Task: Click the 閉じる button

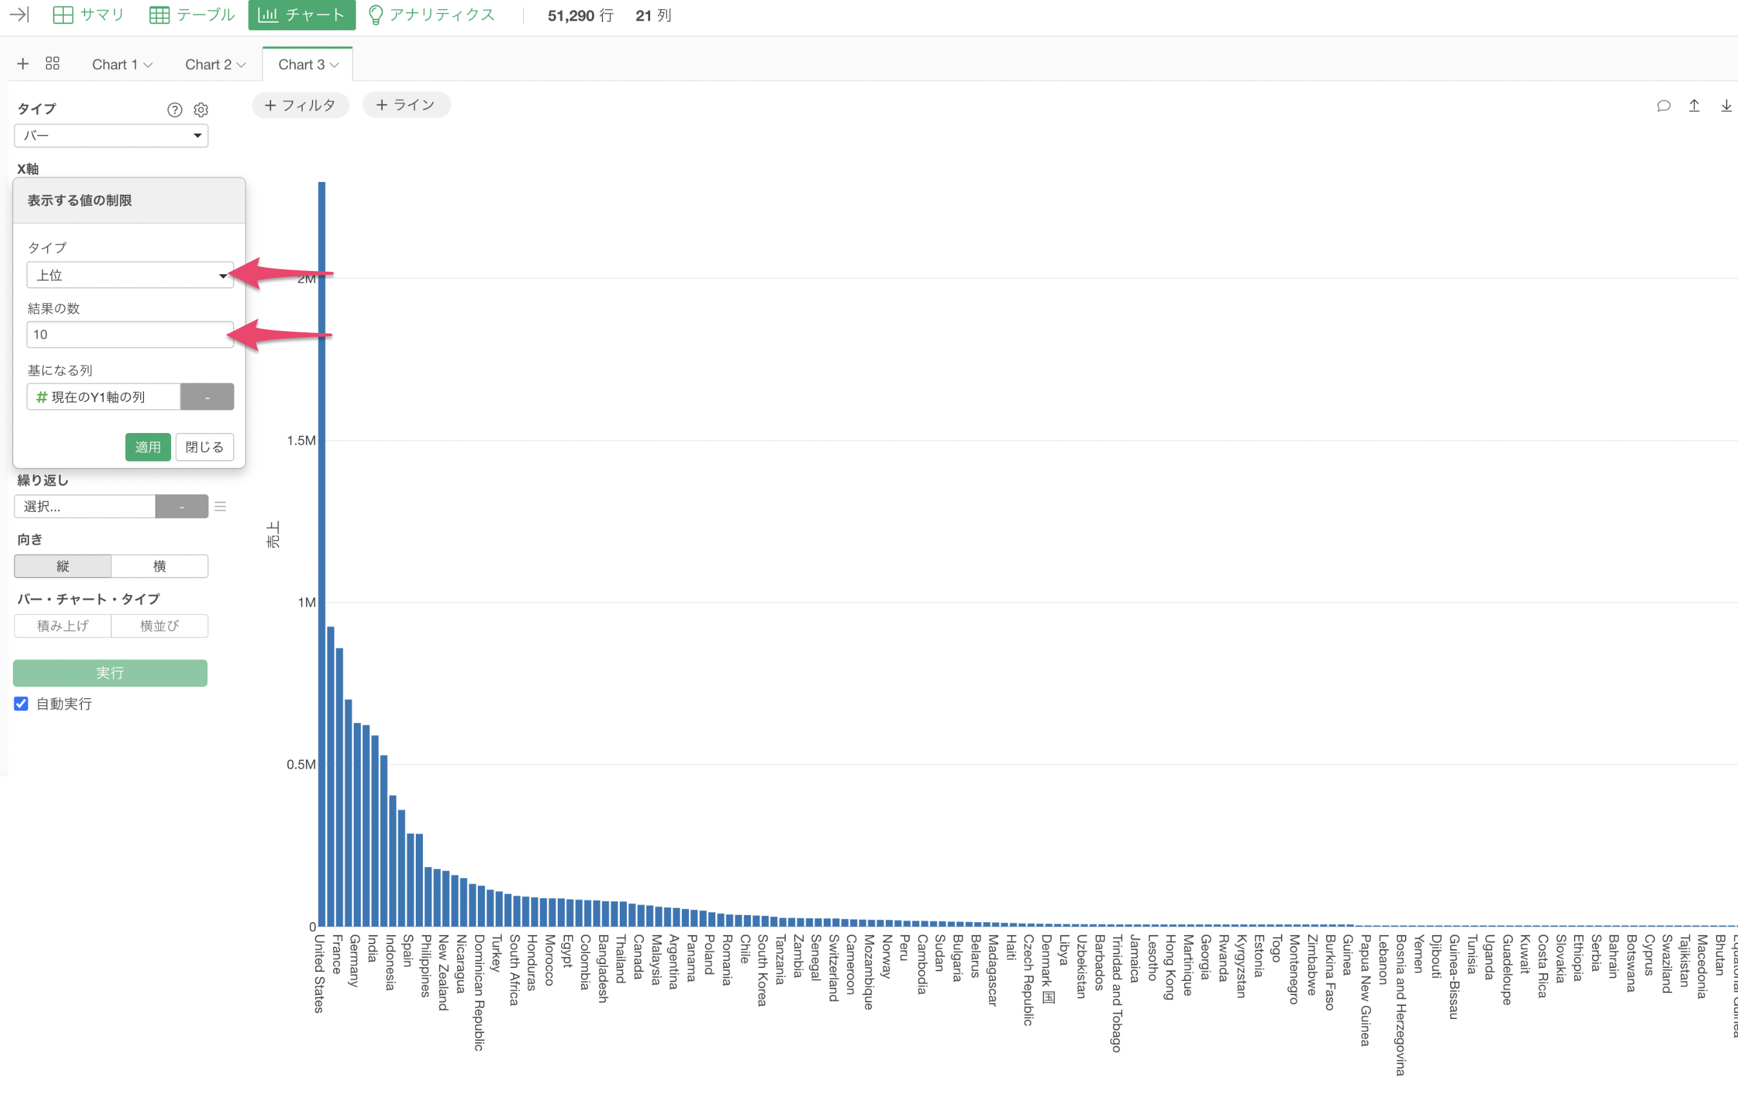Action: (204, 447)
